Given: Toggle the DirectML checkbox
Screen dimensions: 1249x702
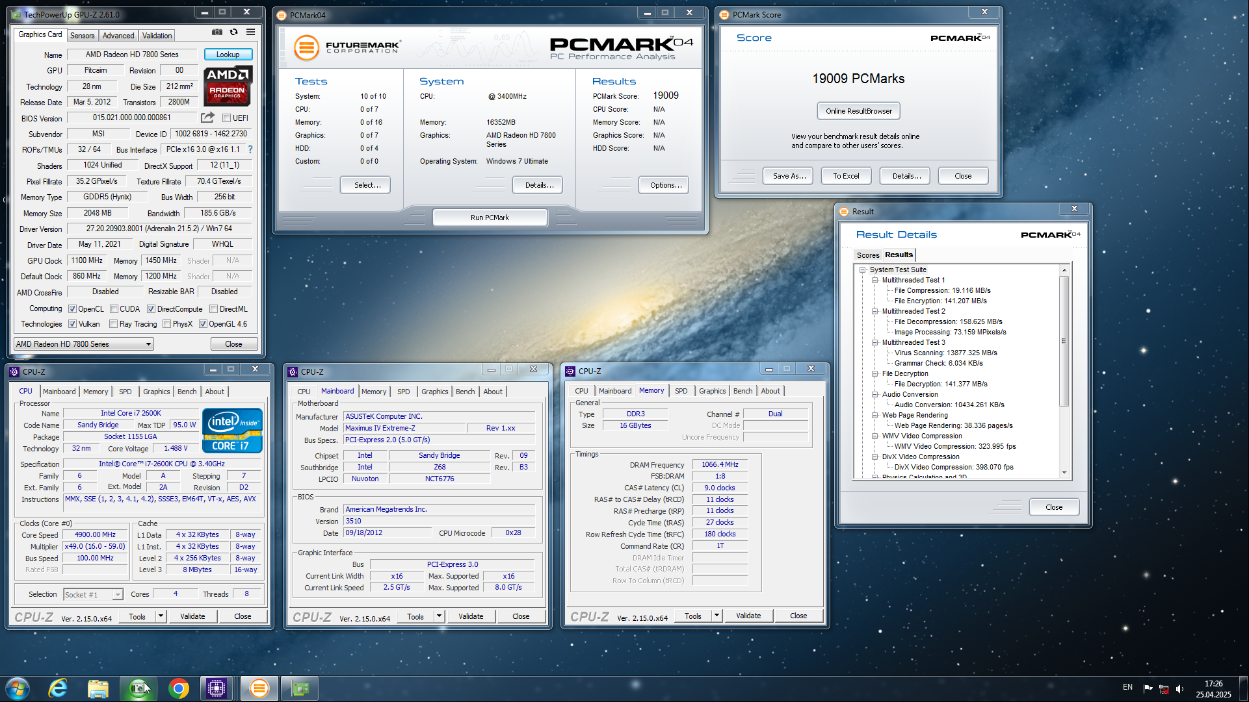Looking at the screenshot, I should click(213, 309).
